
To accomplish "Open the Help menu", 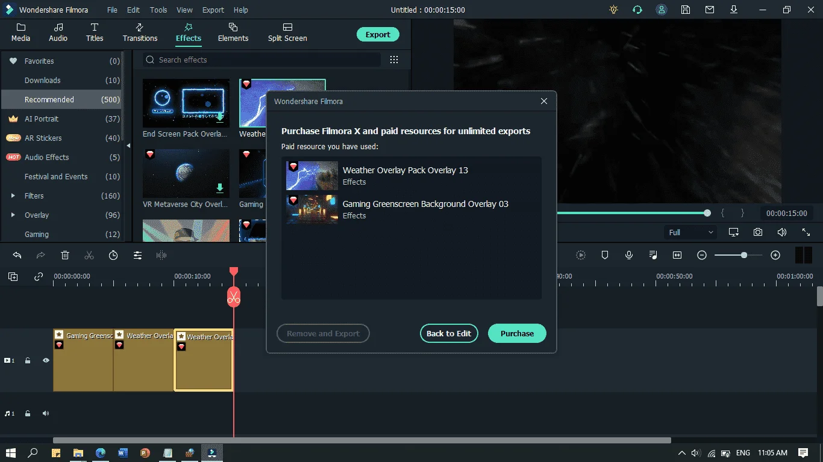I will (x=240, y=10).
